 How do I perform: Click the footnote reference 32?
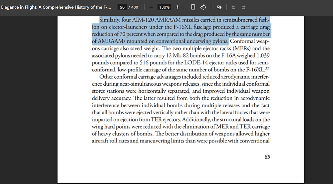point(267,68)
